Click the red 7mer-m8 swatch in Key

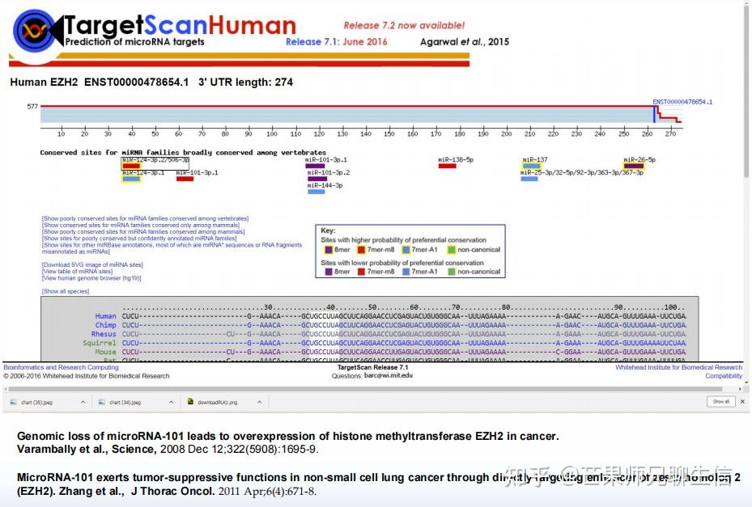point(362,250)
